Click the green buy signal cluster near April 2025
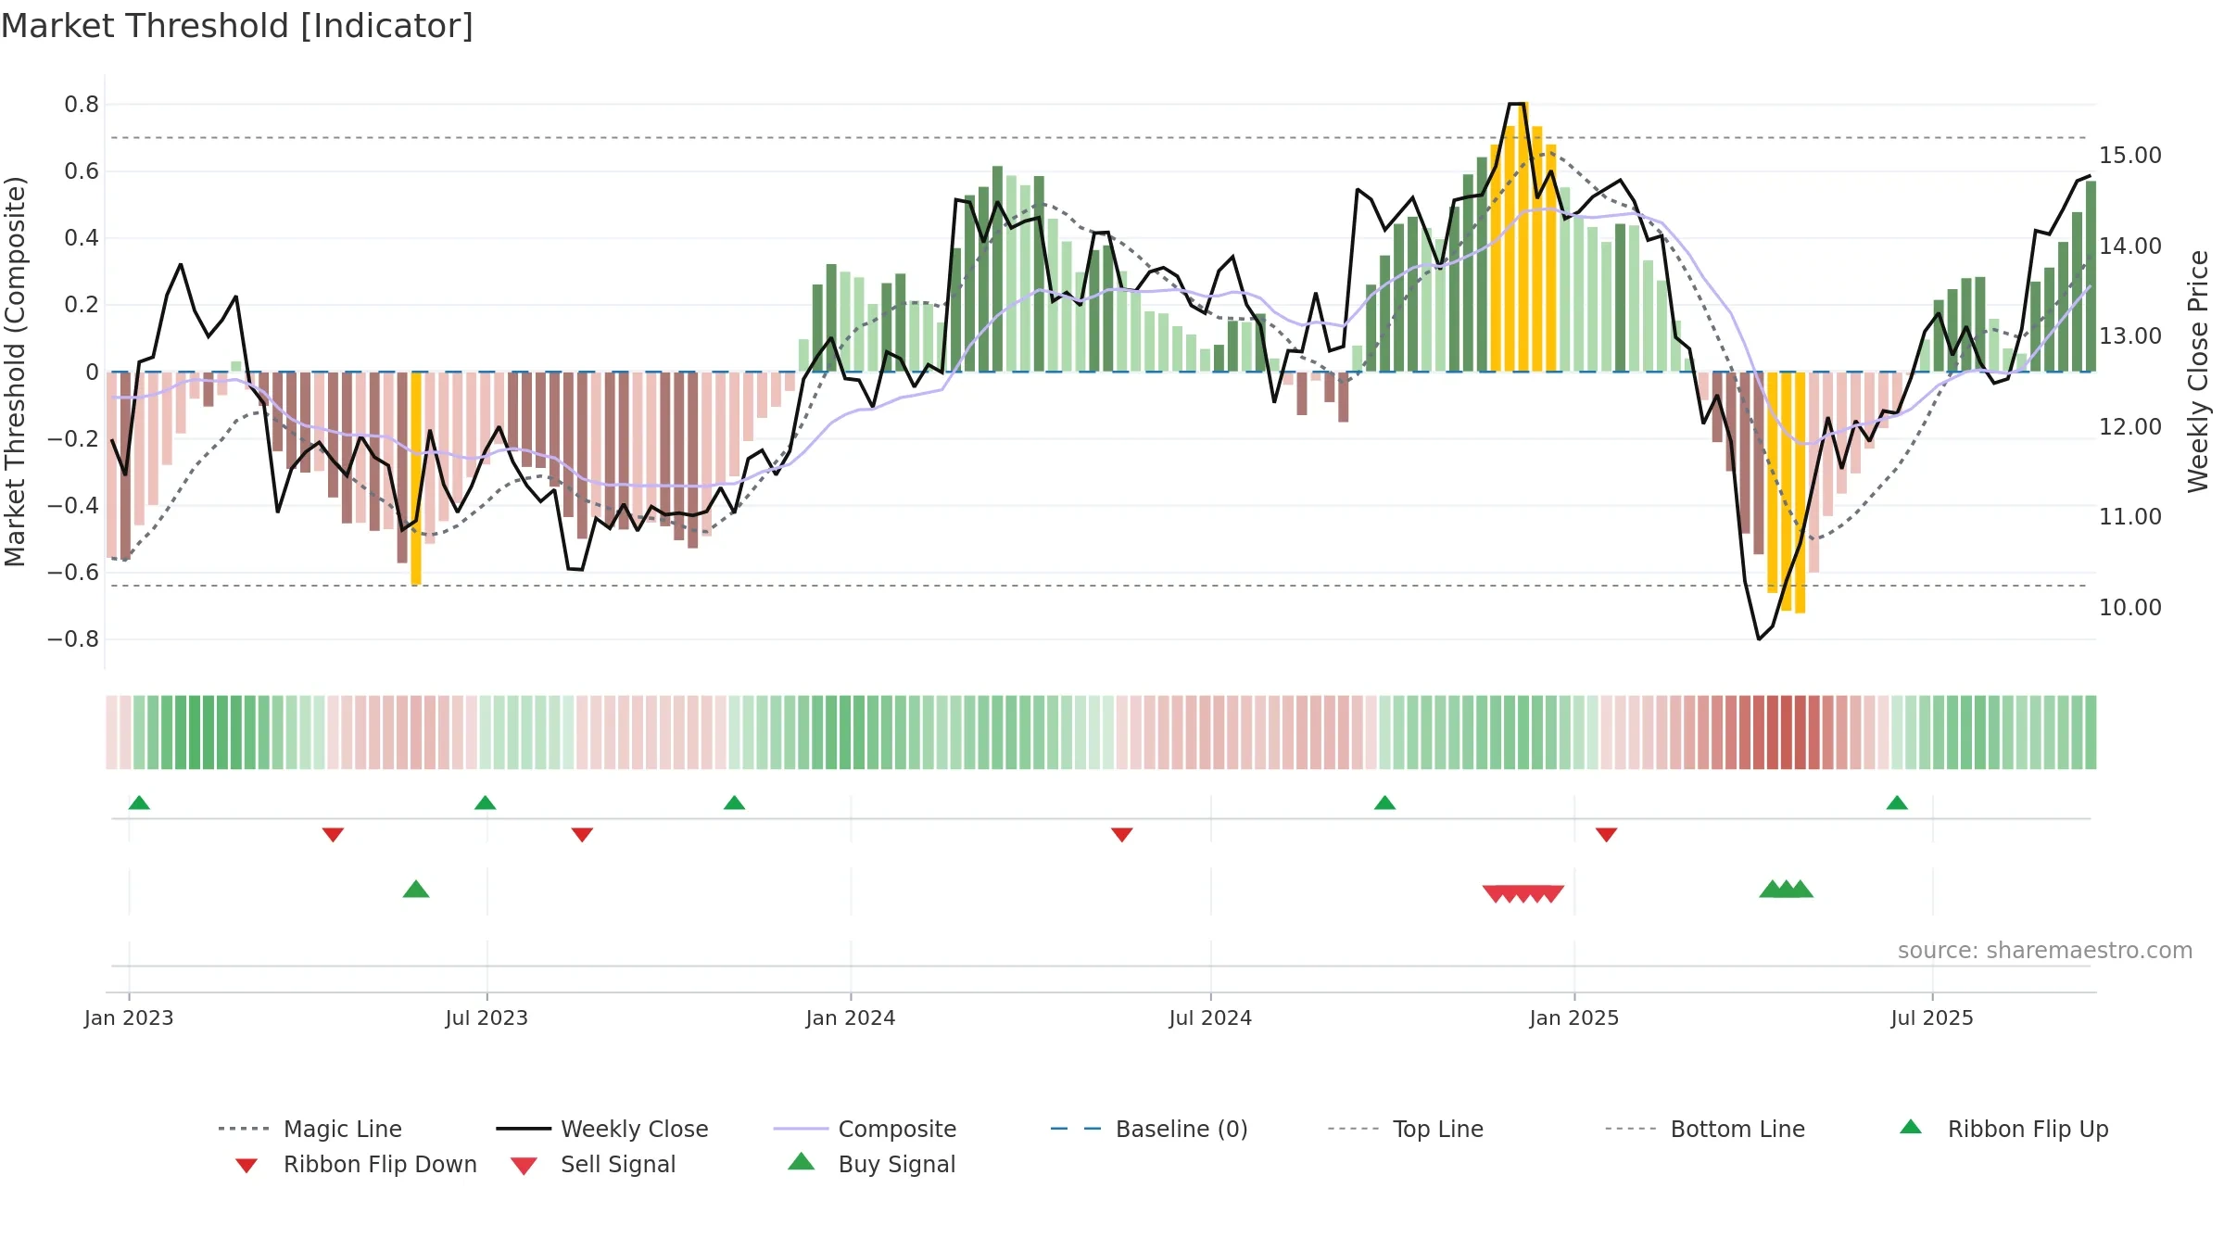Viewport: 2224px width, 1251px height. 1786,889
